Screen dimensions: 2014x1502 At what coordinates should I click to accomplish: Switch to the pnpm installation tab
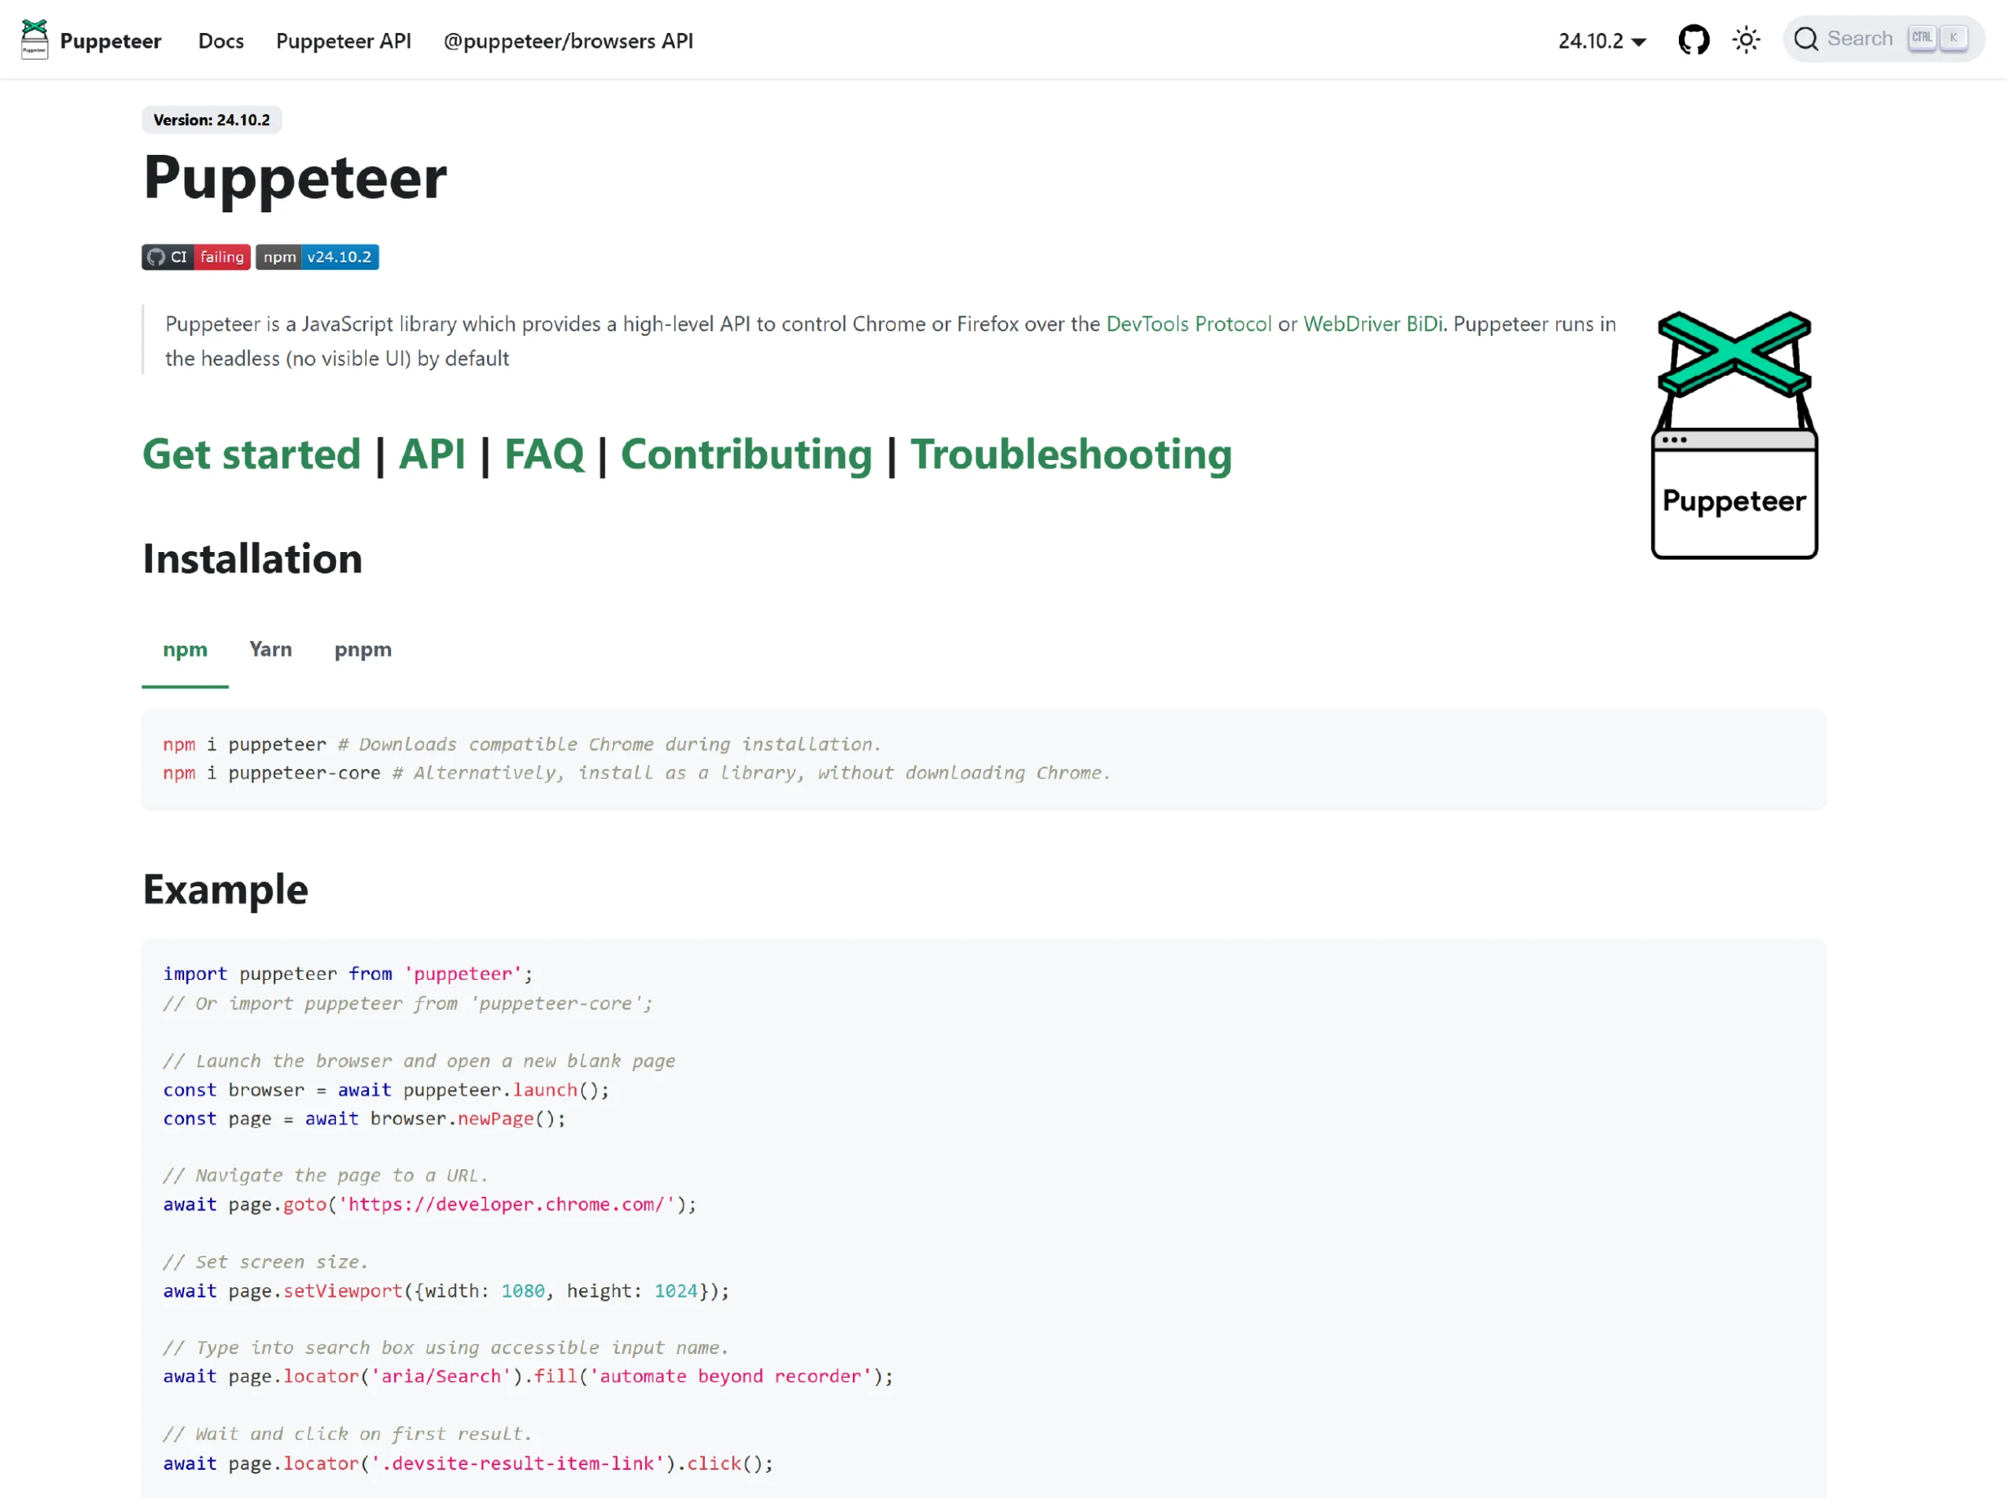[x=364, y=651]
